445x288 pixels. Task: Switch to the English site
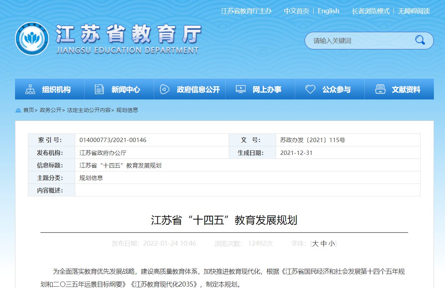click(328, 11)
